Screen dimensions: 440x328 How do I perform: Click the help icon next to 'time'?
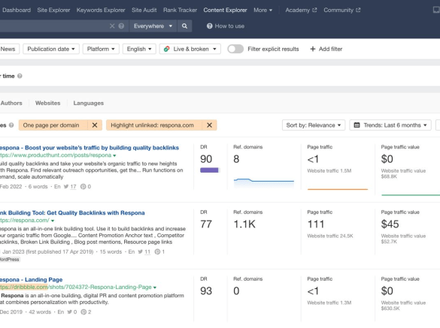click(x=20, y=76)
